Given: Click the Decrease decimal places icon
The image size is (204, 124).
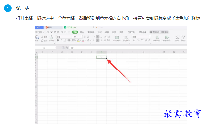Looking at the screenshot, I should coord(149,40).
